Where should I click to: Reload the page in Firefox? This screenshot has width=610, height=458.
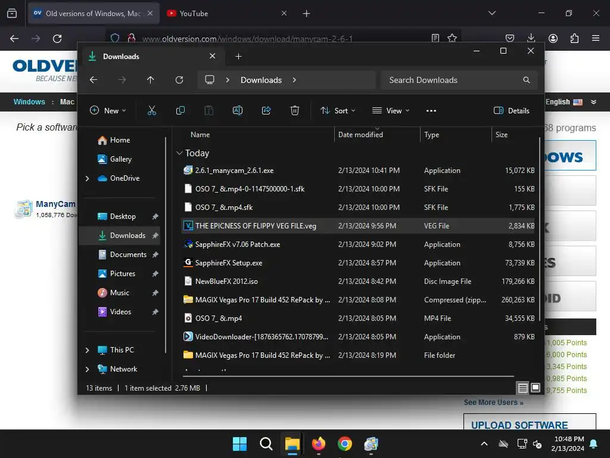57,39
